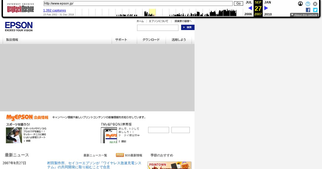Click the Wayback Machine logo

tap(20, 8)
